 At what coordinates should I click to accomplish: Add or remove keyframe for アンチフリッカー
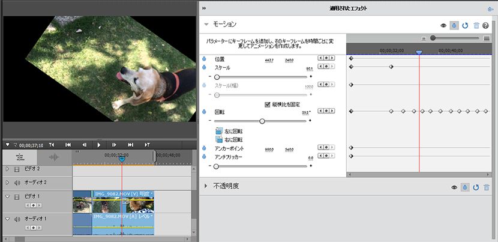326,156
